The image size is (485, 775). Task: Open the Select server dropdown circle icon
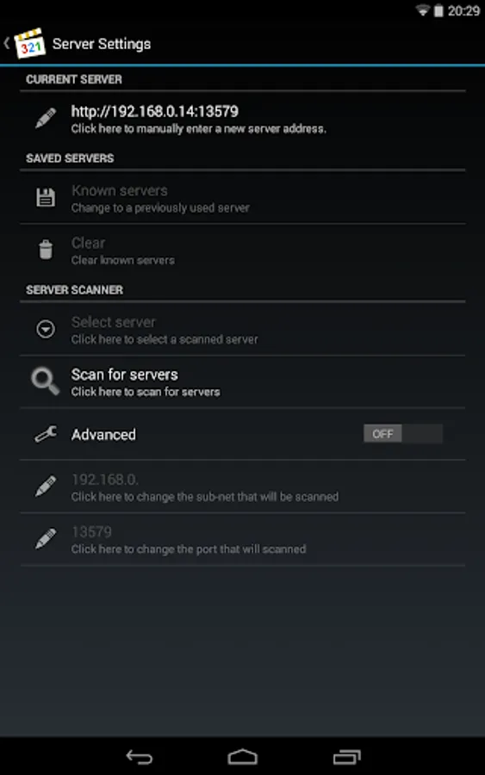pos(46,329)
